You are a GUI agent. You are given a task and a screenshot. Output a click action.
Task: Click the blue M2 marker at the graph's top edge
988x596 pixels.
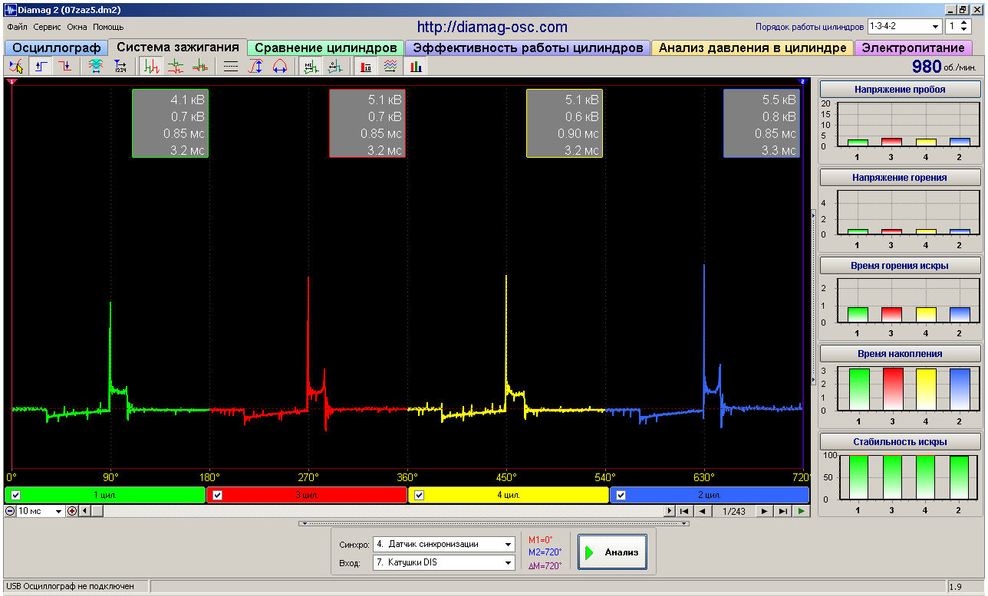(802, 81)
